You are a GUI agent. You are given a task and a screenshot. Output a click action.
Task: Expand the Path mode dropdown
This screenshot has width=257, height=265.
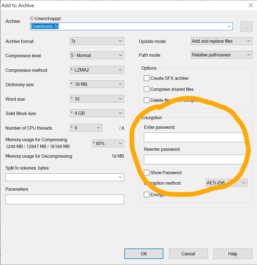pyautogui.click(x=221, y=55)
